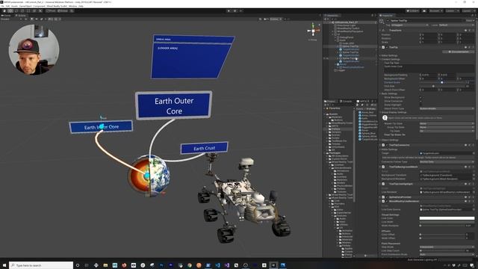
Task: Select the Rotate tool in Unity toolbar
Action: 16,11
